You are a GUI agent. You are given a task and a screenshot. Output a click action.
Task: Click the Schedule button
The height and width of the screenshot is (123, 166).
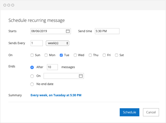click(x=130, y=112)
